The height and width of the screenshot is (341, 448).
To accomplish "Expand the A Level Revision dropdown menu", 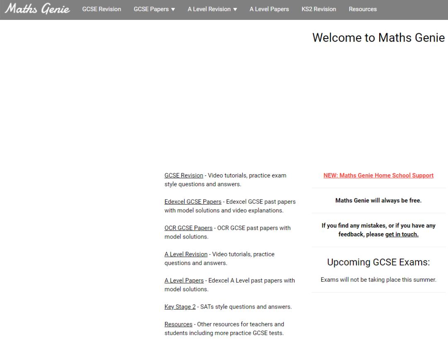I will tap(212, 9).
